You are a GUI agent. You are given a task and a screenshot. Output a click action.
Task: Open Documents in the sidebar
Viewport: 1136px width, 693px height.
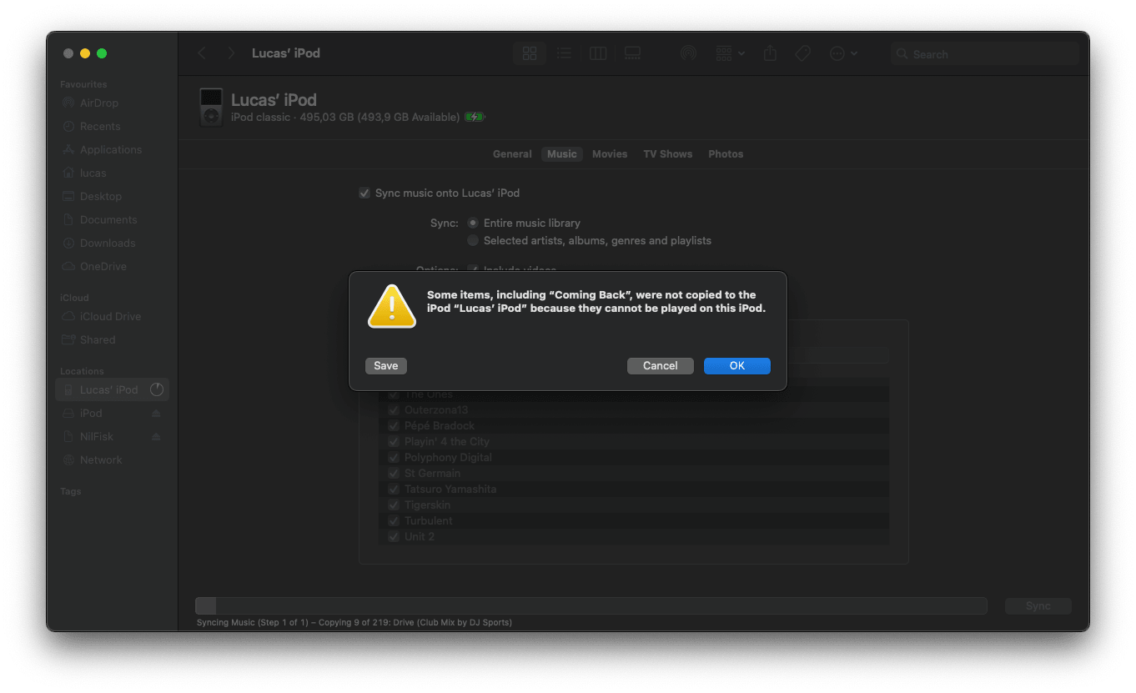pyautogui.click(x=112, y=220)
